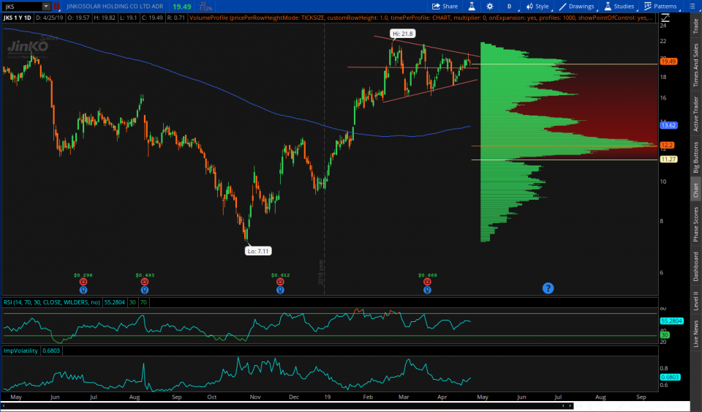Click the $0.493 earnings phone icon
Viewport: 702px width, 412px height.
pyautogui.click(x=145, y=282)
